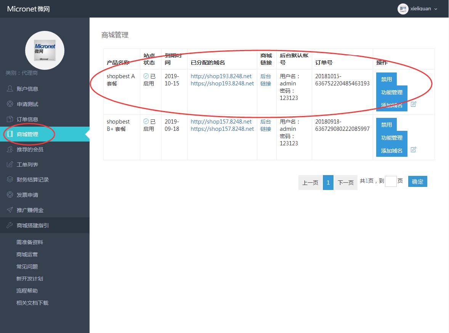Click the 发票申请 sidebar icon
This screenshot has height=333, width=449.
[10, 195]
